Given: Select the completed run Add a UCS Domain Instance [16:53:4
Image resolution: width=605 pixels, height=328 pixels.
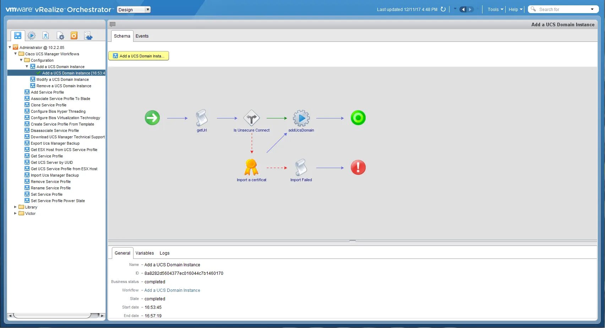Looking at the screenshot, I should (x=73, y=73).
